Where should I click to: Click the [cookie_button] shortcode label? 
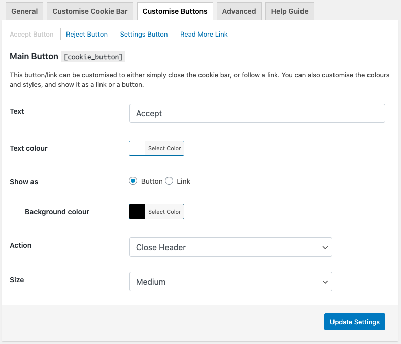(93, 57)
